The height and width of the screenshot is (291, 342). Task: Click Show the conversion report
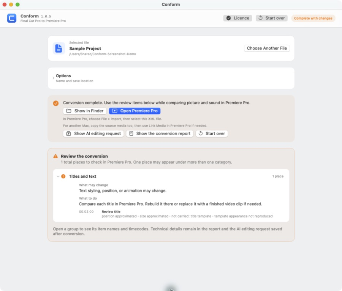(x=160, y=133)
